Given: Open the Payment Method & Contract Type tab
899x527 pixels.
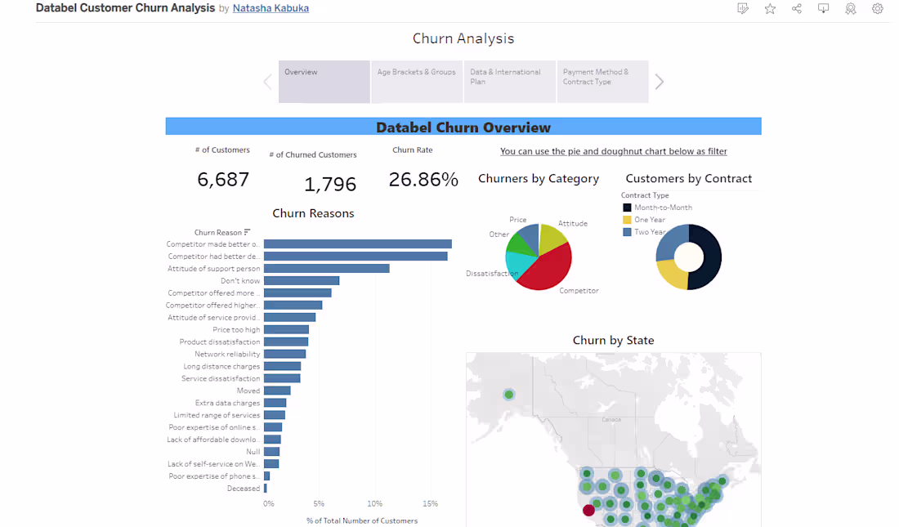Looking at the screenshot, I should pyautogui.click(x=602, y=81).
